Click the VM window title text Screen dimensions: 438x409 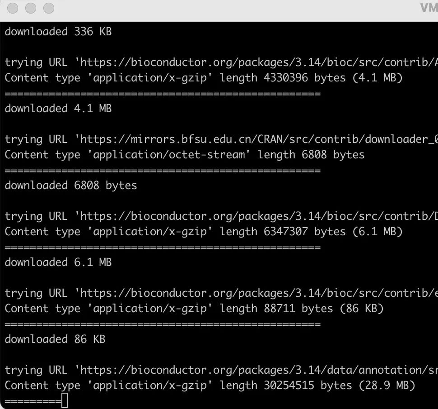(429, 8)
